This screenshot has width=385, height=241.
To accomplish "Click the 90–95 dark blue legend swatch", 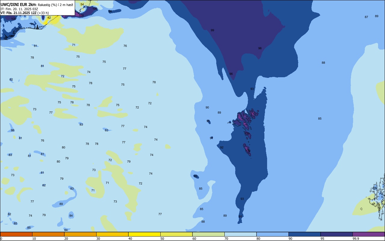I will pos(304,234).
